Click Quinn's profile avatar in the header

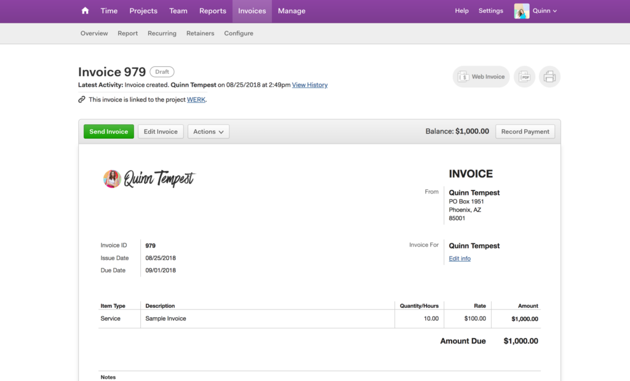pos(522,11)
